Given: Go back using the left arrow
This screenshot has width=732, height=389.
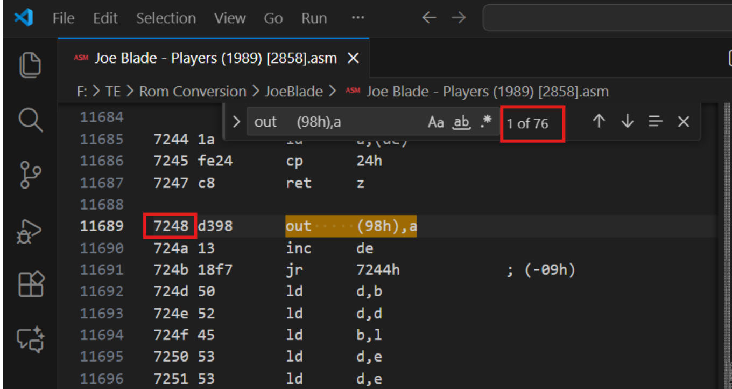Looking at the screenshot, I should point(429,18).
